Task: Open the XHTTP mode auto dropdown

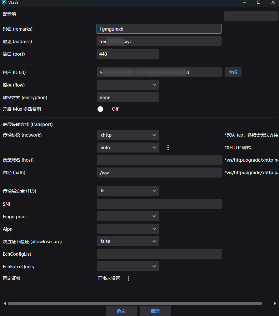Action: click(128, 148)
